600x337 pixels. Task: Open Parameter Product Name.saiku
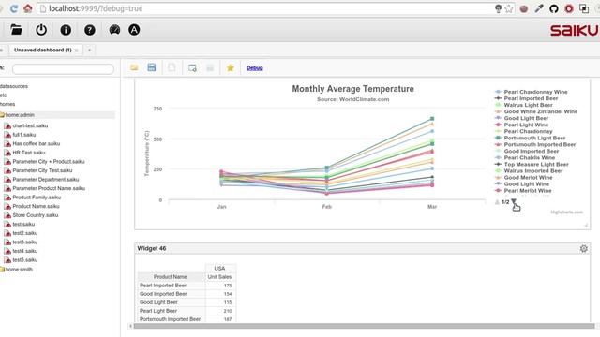(x=49, y=188)
